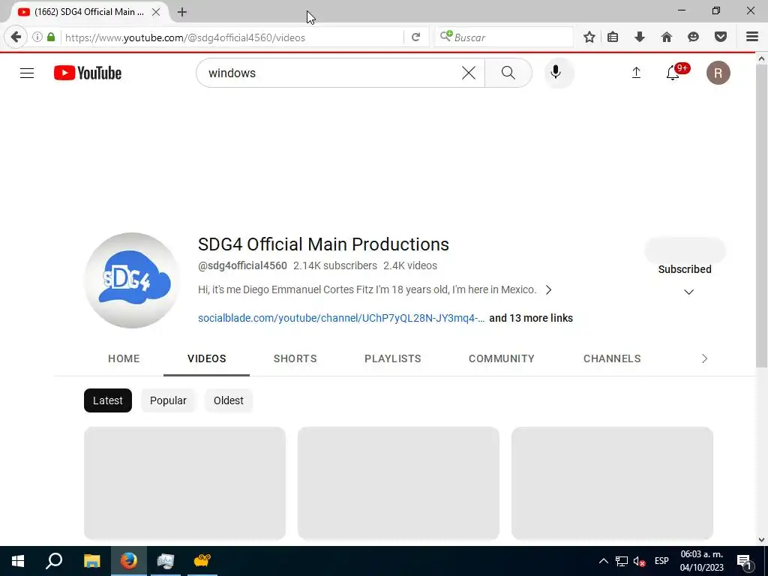Open the Firefox hamburger menu
768x576 pixels.
752,37
